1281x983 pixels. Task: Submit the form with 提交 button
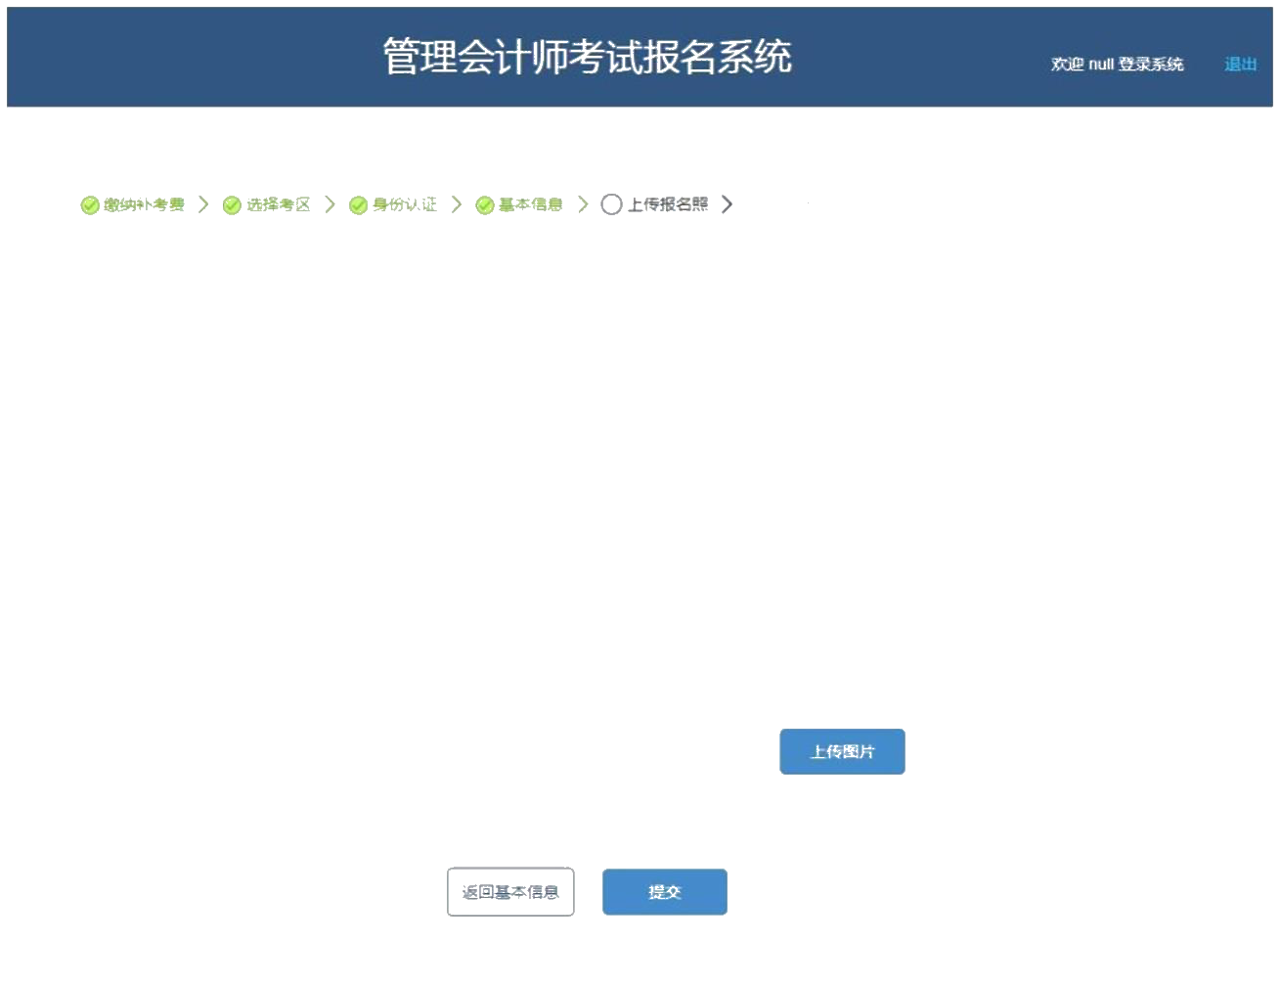click(665, 892)
